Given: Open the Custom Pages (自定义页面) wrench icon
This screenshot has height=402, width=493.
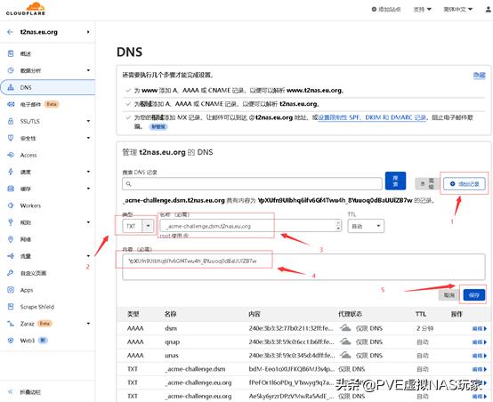Looking at the screenshot, I should 11,273.
